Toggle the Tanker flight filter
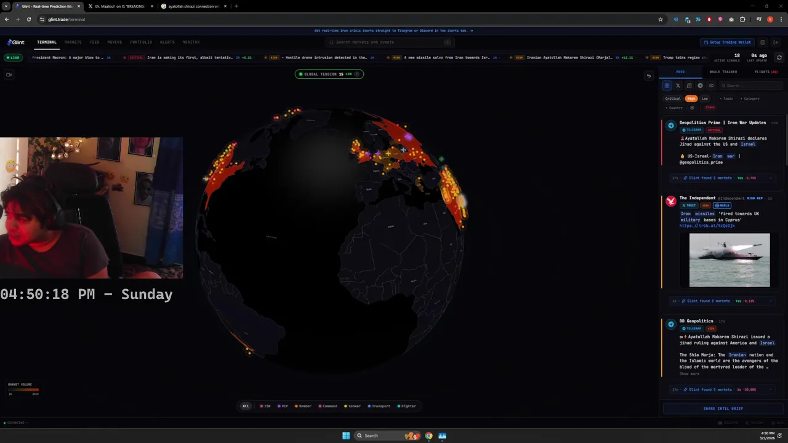The width and height of the screenshot is (788, 443). tap(353, 406)
